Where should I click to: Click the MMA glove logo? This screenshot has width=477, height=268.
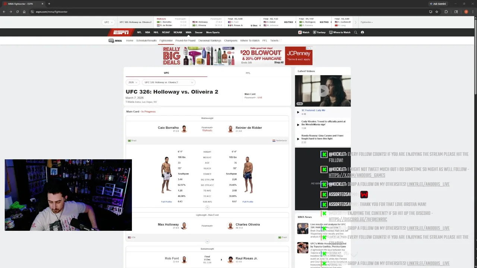[x=111, y=41]
